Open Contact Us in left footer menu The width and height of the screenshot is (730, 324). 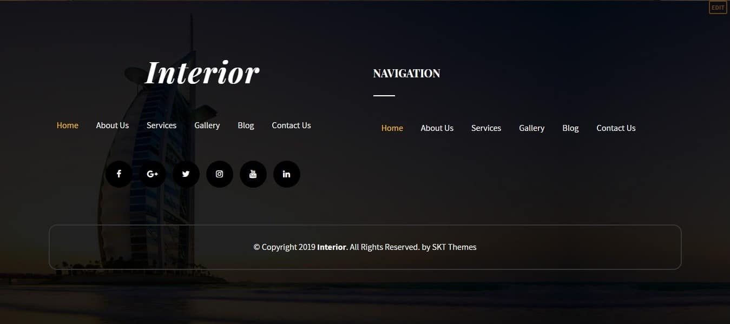291,125
